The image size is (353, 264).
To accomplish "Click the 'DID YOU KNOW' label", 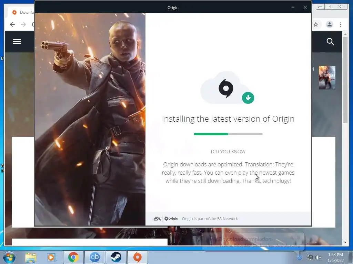I will (228, 152).
